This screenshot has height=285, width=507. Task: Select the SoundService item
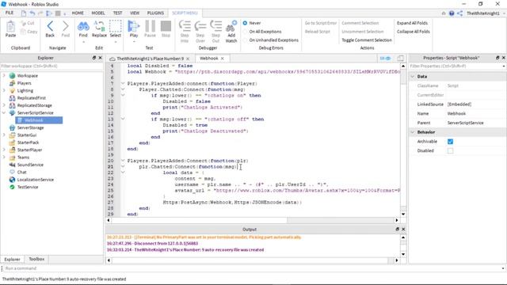[30, 165]
